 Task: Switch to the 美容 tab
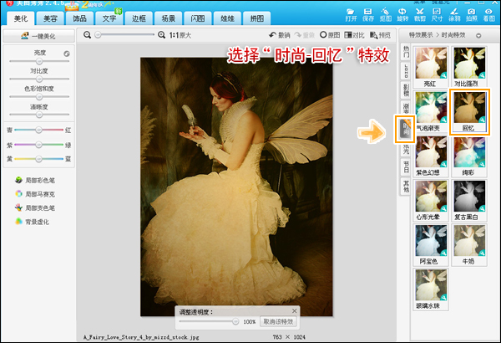(x=52, y=18)
